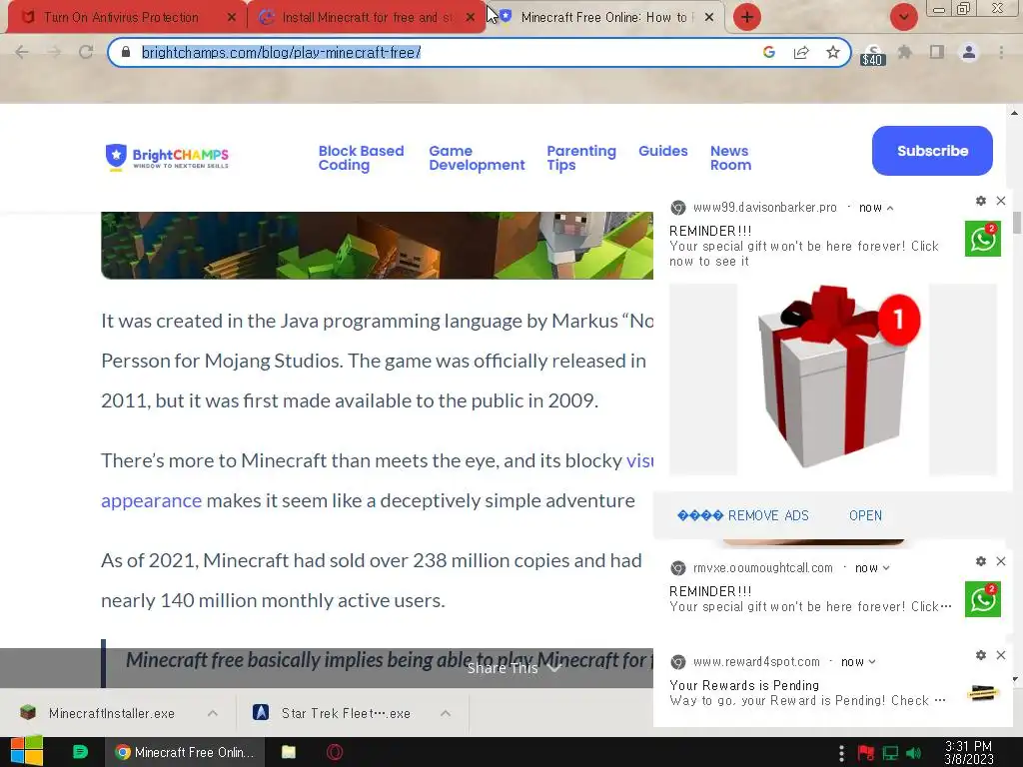Follow the 'appearance' hyperlink in article

pyautogui.click(x=152, y=501)
